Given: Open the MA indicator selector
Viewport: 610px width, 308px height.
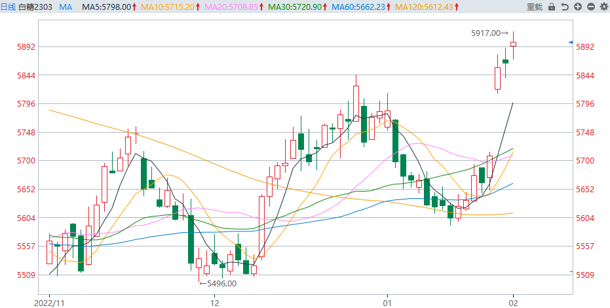Looking at the screenshot, I should 66,7.
